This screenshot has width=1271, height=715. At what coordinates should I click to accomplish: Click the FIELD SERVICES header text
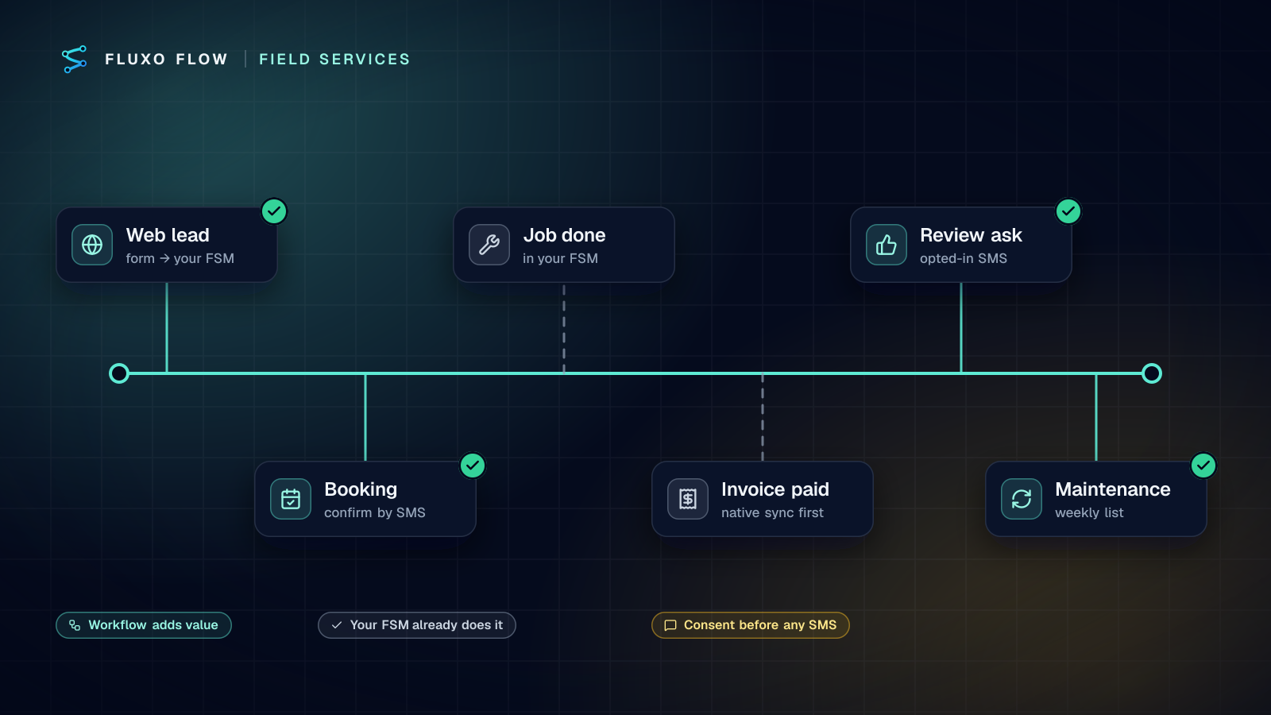pyautogui.click(x=334, y=60)
